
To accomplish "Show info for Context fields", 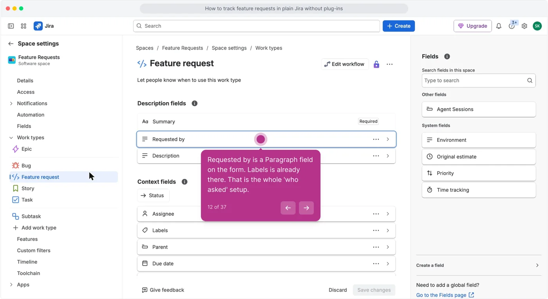I will 185,182.
